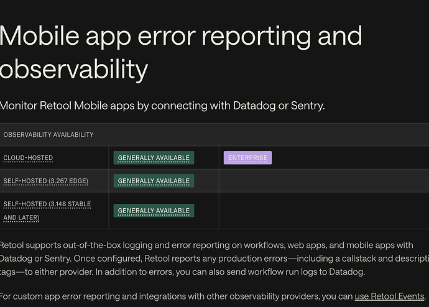
Task: Click the paragraph starting 'Retool supports out-of-the-box logging'
Action: tap(214, 259)
